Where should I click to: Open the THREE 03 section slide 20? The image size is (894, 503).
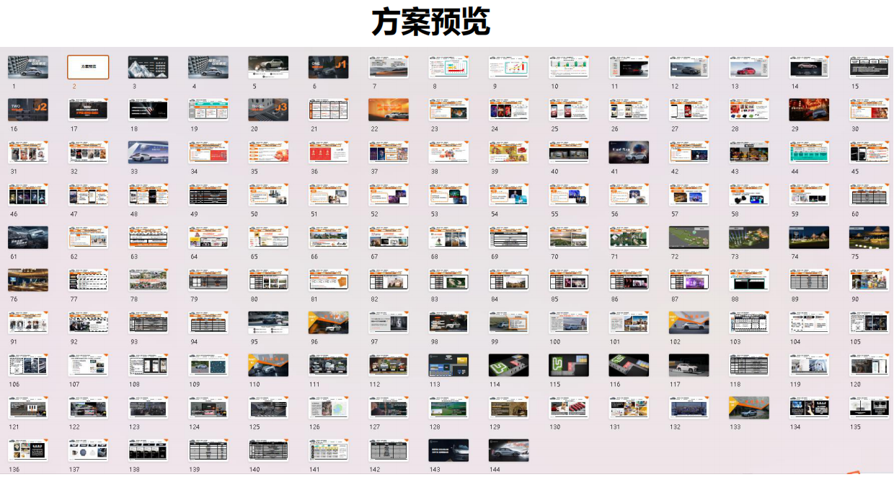click(x=268, y=110)
